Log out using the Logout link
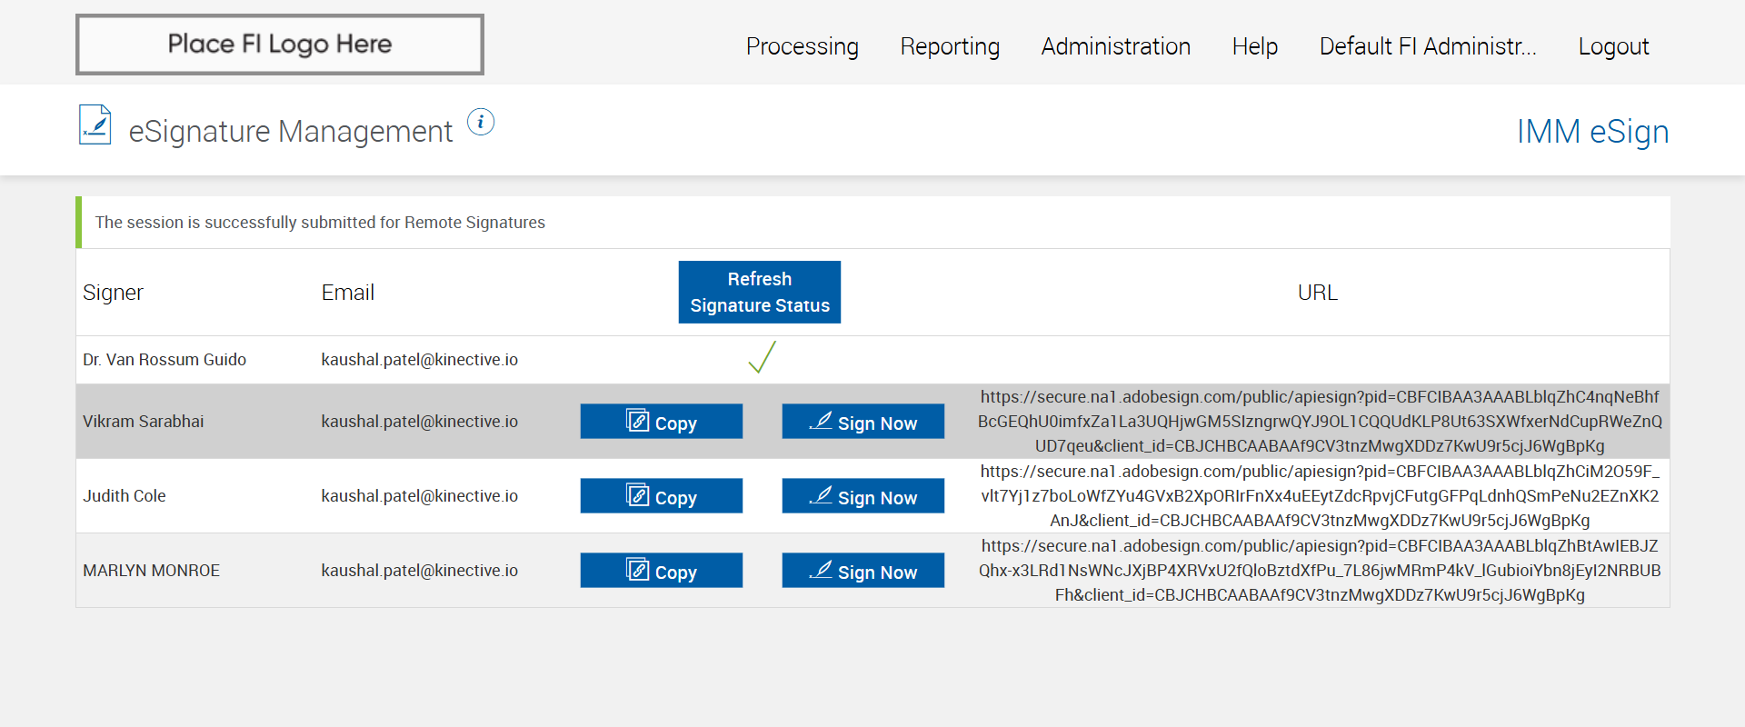Screen dimensions: 1745x727 [1612, 46]
